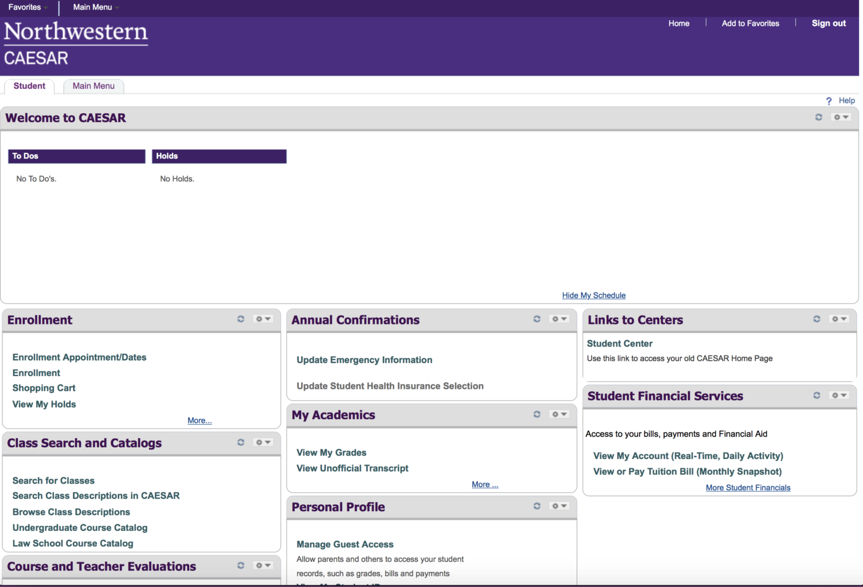863x587 pixels.
Task: Click More... in Enrollment pagelet
Action: pyautogui.click(x=200, y=420)
